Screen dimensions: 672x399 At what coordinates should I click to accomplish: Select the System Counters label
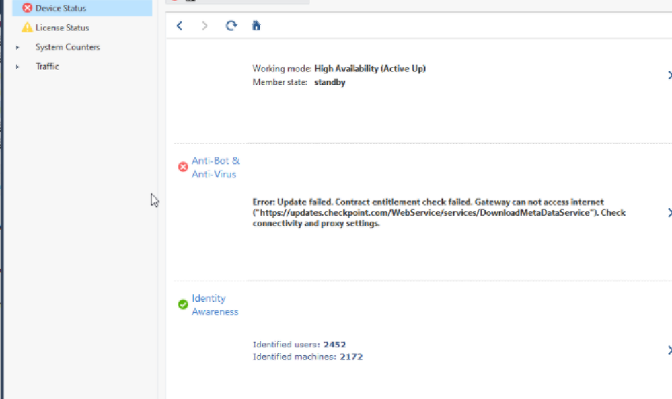coord(67,47)
